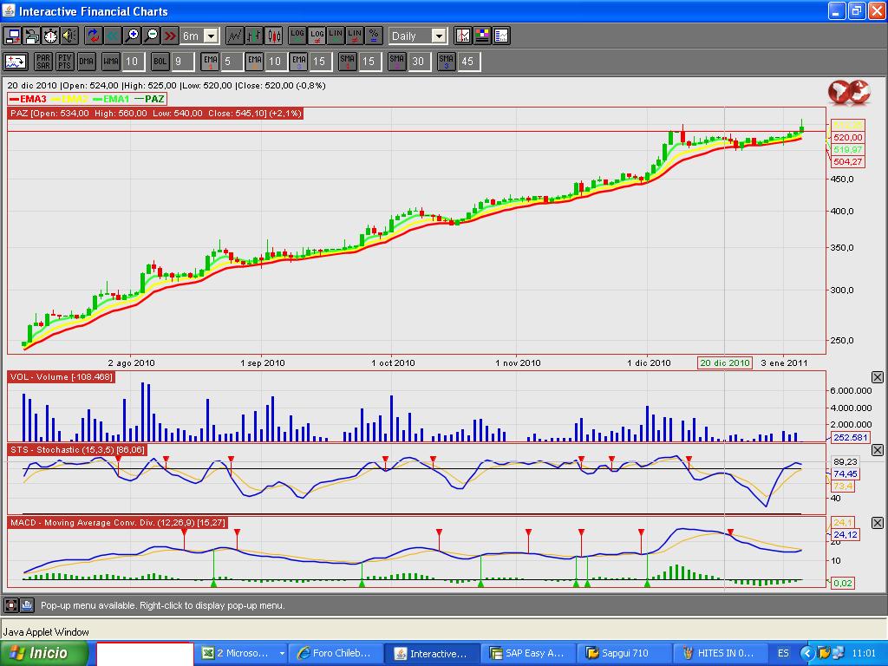Click the zoom in magnifier icon
888x666 pixels.
pos(133,36)
